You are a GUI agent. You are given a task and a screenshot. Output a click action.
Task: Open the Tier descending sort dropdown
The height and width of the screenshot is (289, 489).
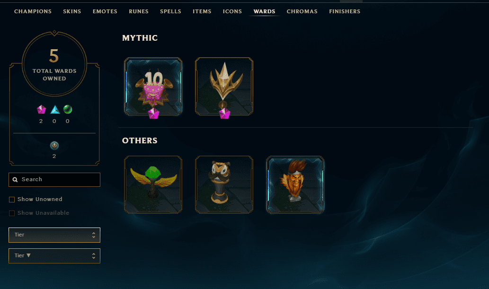54,256
